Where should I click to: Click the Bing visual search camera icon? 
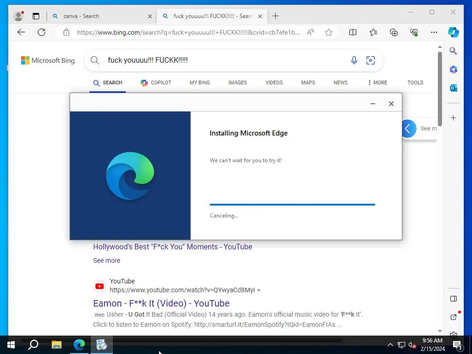(x=371, y=60)
